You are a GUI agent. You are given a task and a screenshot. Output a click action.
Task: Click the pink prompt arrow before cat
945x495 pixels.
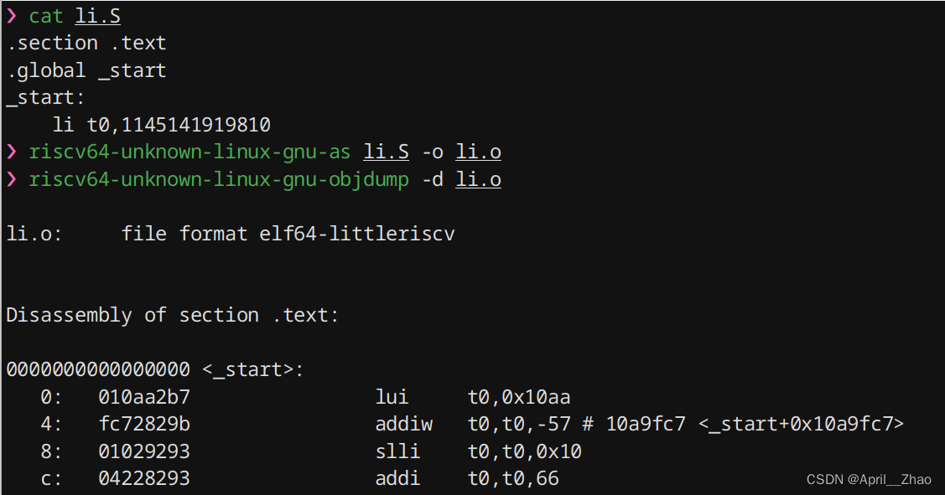12,16
